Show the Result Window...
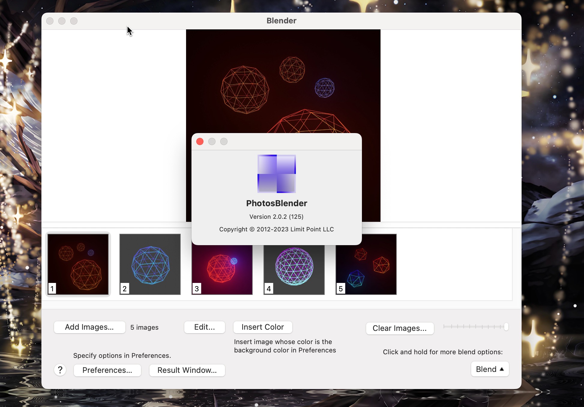Viewport: 584px width, 407px height. tap(187, 370)
